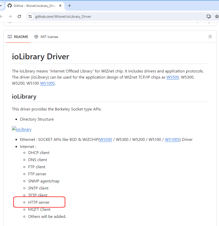Click the TFTP client list item

click(38, 195)
